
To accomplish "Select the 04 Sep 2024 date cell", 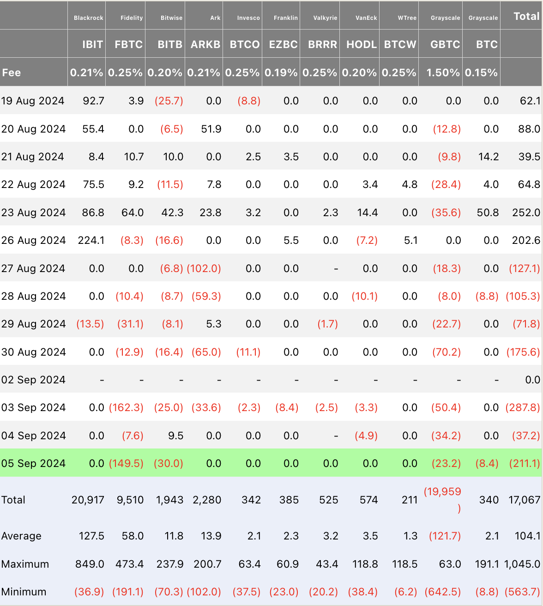I will 33,436.
